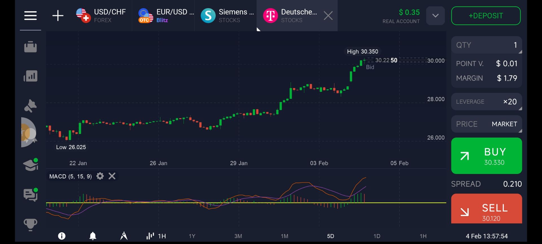Show asset info with the info icon
The image size is (542, 244).
pos(62,236)
